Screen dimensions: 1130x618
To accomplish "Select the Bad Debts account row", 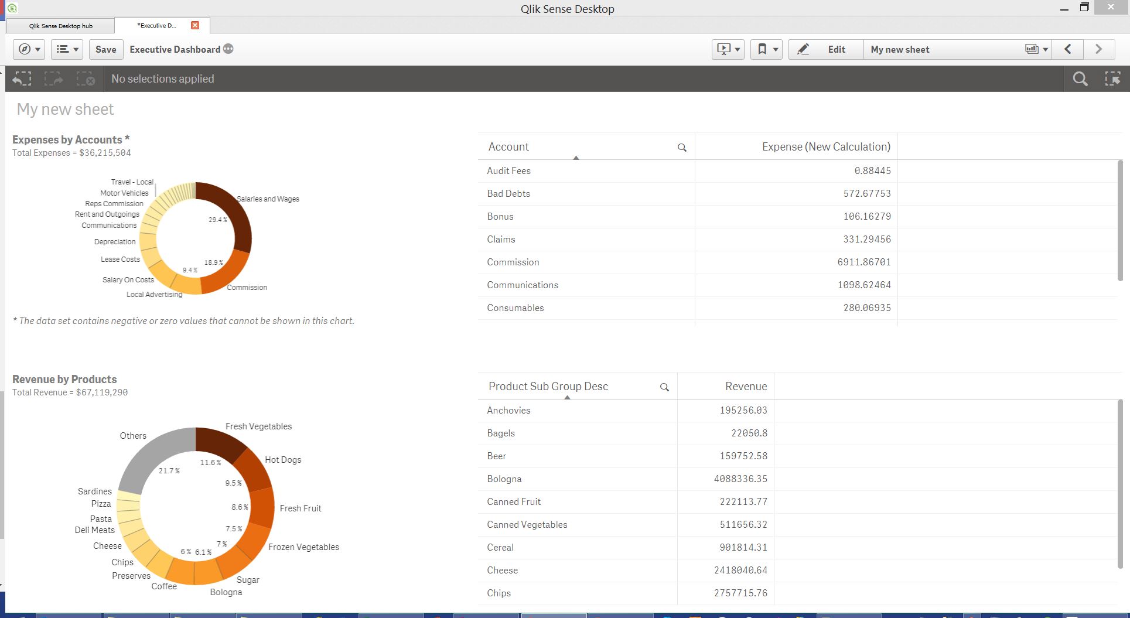I will point(688,193).
